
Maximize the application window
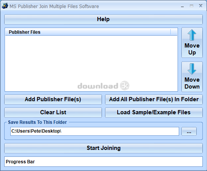pyautogui.click(x=191, y=6)
